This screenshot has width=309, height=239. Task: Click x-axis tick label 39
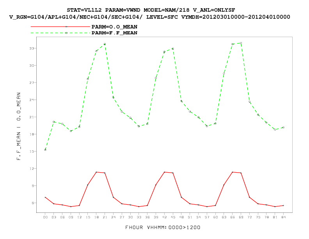156,217
